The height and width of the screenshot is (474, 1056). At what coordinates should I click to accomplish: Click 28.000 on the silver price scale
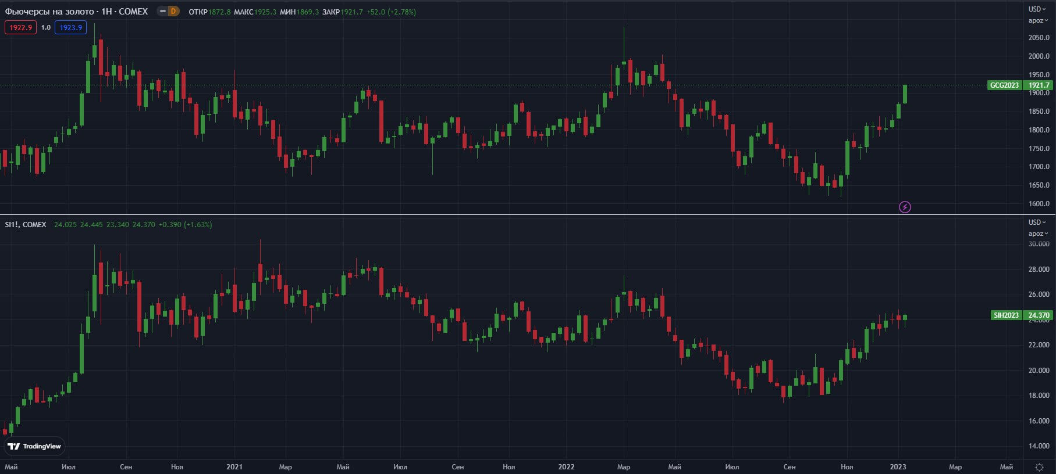(1039, 270)
